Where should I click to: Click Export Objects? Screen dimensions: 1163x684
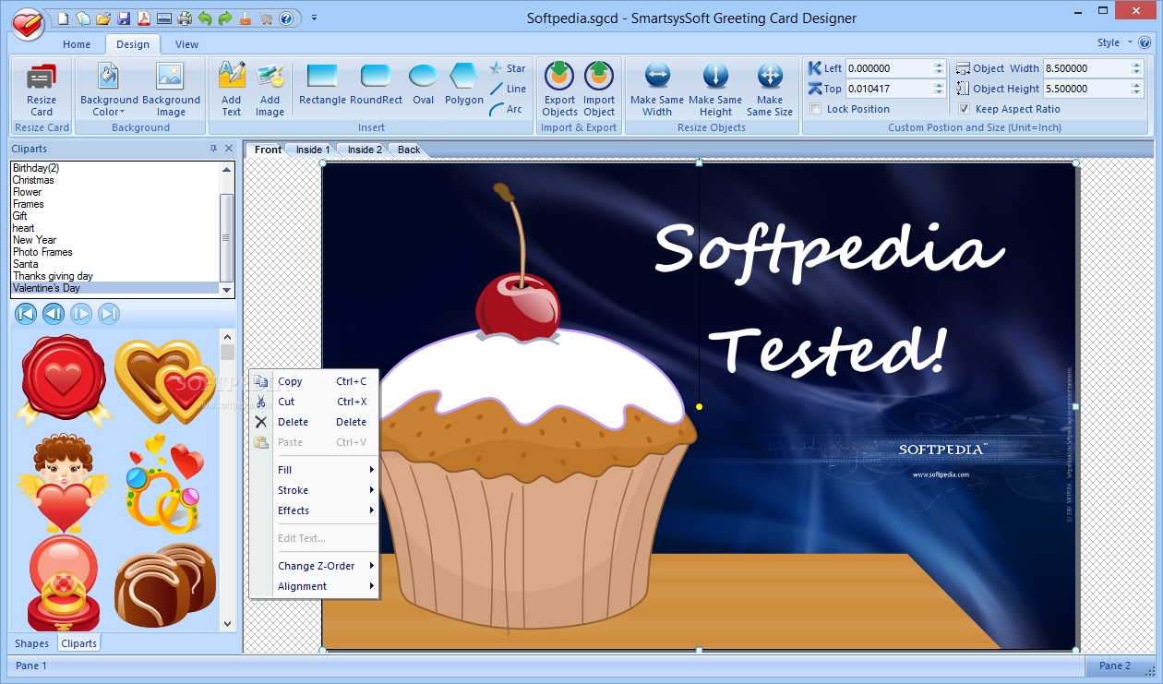click(x=559, y=90)
